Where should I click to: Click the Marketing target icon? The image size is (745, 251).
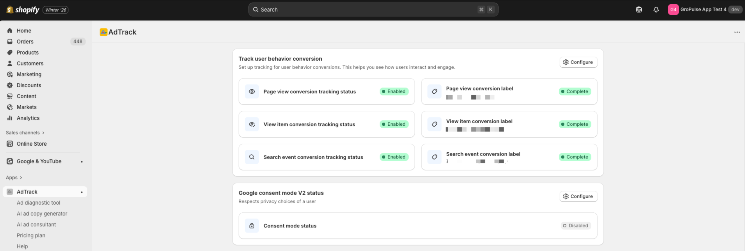10,74
